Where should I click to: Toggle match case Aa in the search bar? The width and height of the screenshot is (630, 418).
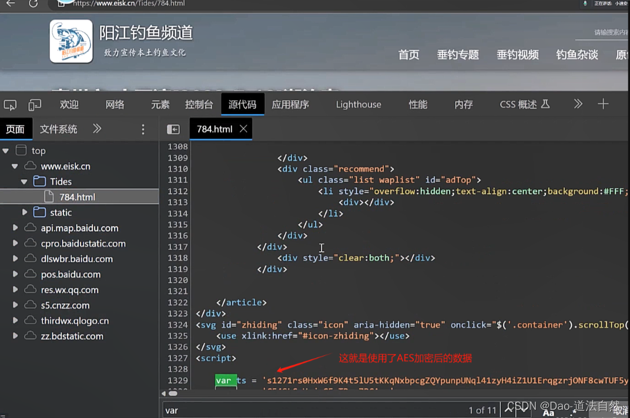(549, 412)
